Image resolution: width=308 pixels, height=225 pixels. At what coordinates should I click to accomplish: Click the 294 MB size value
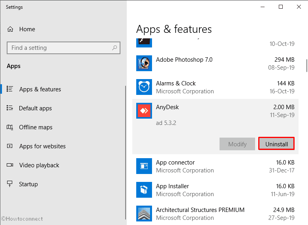coord(284,59)
